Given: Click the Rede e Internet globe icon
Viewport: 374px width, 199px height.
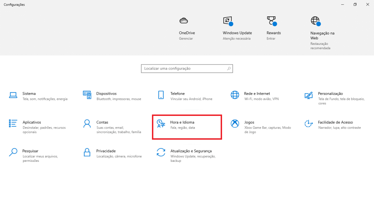Looking at the screenshot, I should [234, 95].
